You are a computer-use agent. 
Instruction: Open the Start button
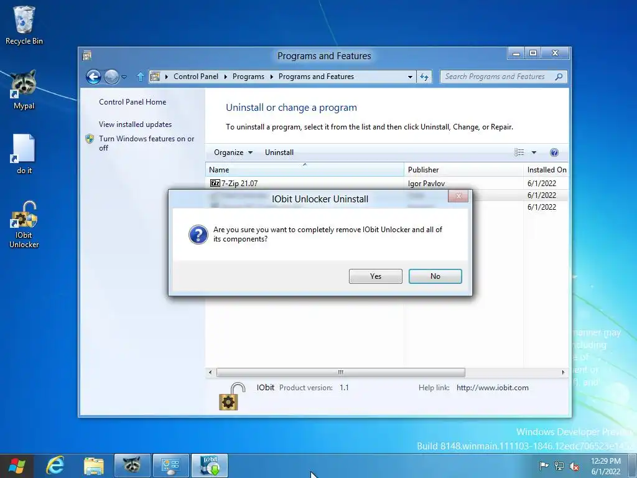click(16, 466)
